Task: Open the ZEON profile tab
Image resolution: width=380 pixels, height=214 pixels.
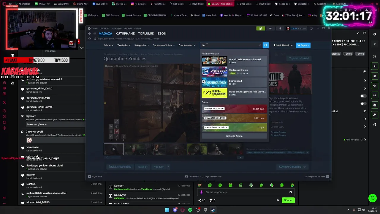Action: [x=162, y=34]
